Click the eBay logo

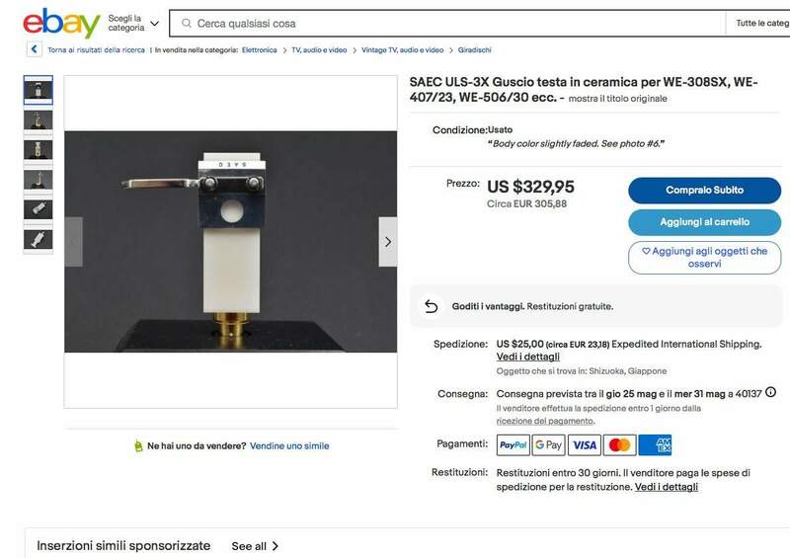coord(61,23)
